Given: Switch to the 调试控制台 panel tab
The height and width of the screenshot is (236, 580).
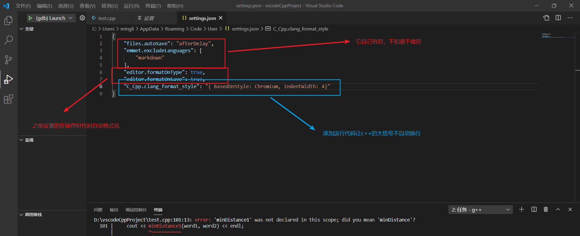Looking at the screenshot, I should tap(136, 210).
